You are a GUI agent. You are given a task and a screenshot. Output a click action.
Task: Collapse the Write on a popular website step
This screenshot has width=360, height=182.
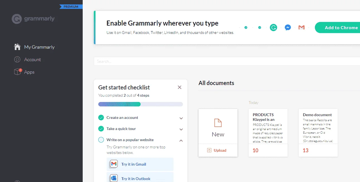(181, 141)
